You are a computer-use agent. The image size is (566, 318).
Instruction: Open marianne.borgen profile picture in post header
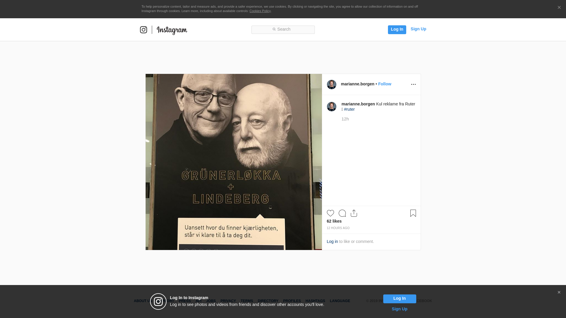click(332, 85)
